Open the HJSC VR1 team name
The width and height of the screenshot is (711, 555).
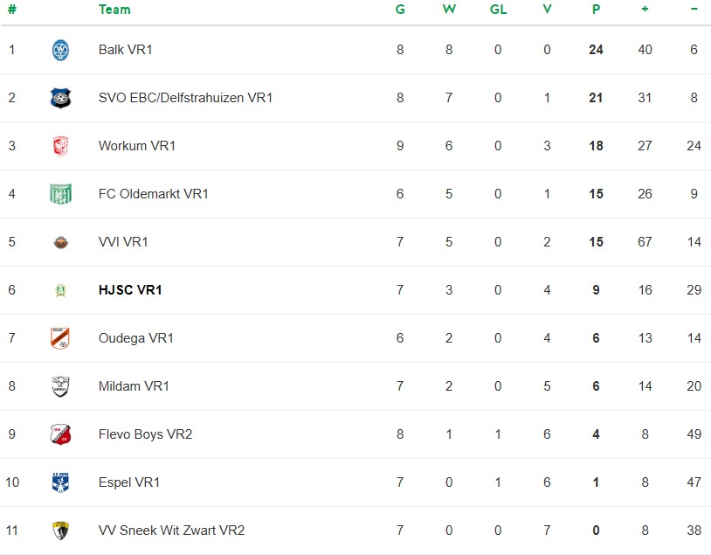[x=130, y=290]
